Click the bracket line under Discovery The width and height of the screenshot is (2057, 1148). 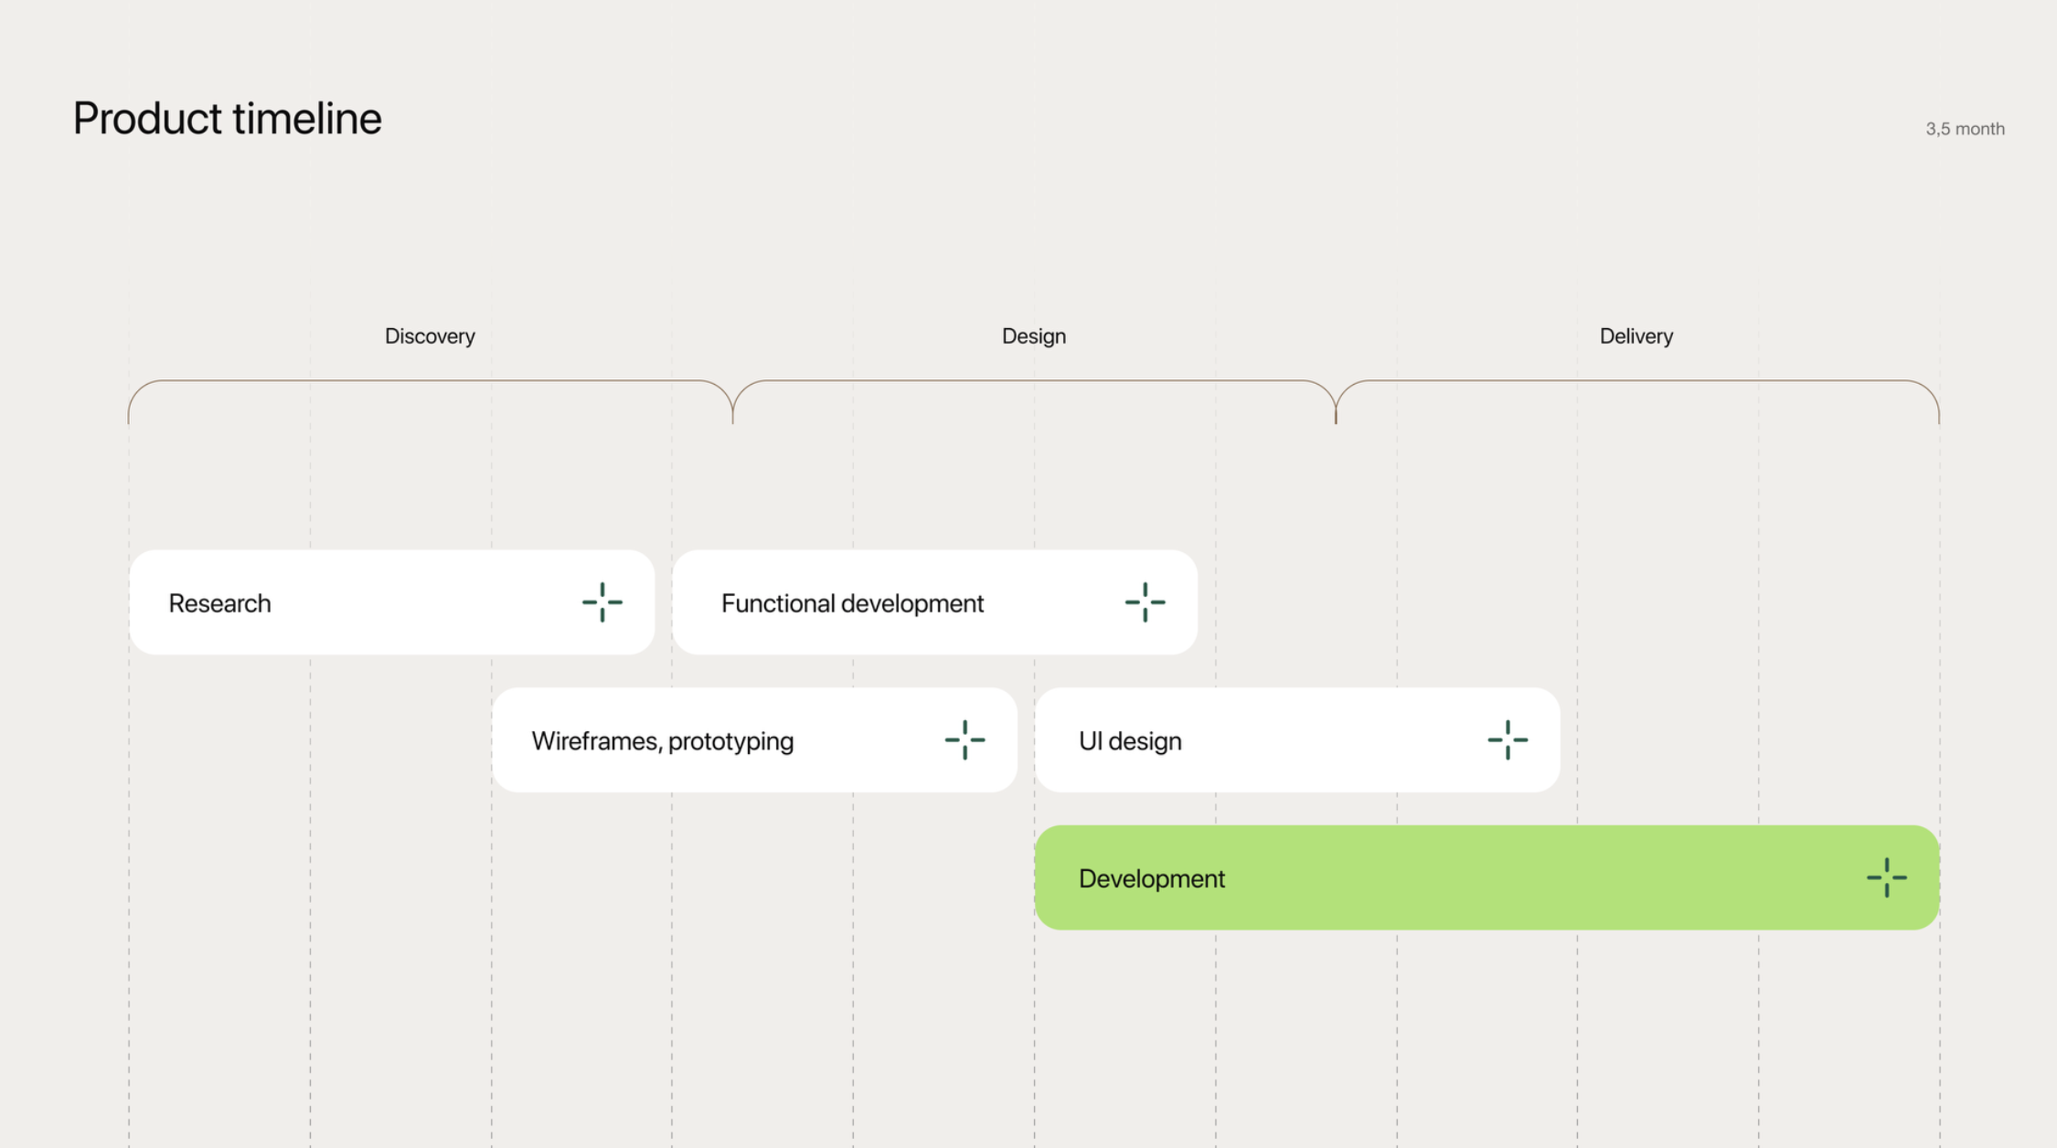pos(430,381)
